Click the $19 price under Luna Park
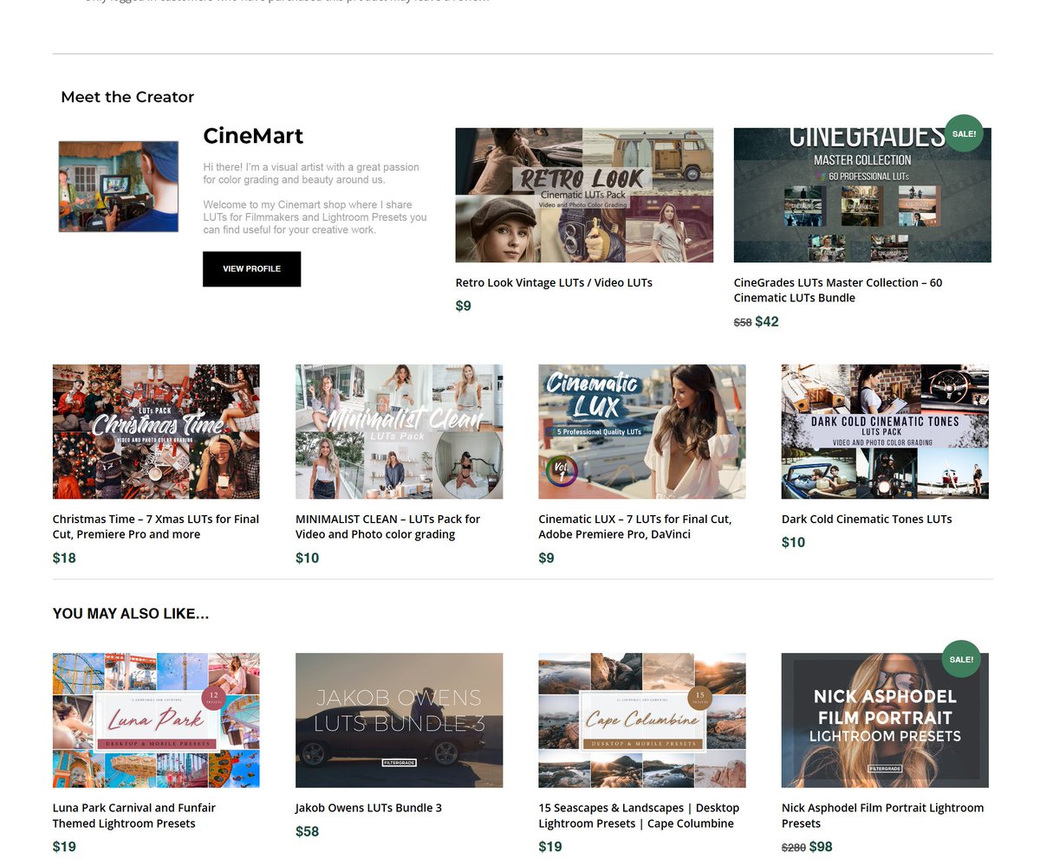The width and height of the screenshot is (1040, 865). click(64, 847)
